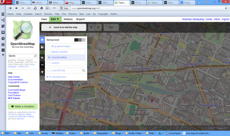Set background brightness to darkest swatch
Viewport: 230px width, 136px height.
coord(76,40)
